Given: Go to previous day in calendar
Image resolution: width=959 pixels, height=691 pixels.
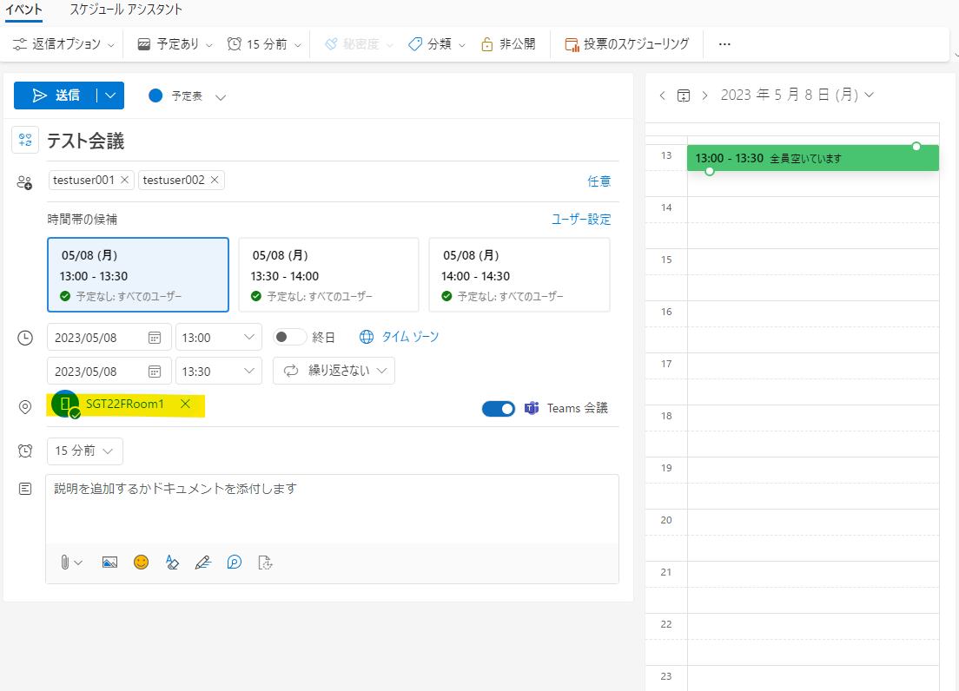Looking at the screenshot, I should coord(663,95).
